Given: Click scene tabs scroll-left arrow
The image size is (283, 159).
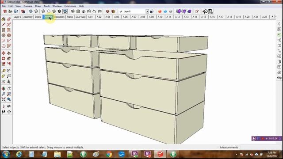Looking at the screenshot, I should [x=272, y=17].
